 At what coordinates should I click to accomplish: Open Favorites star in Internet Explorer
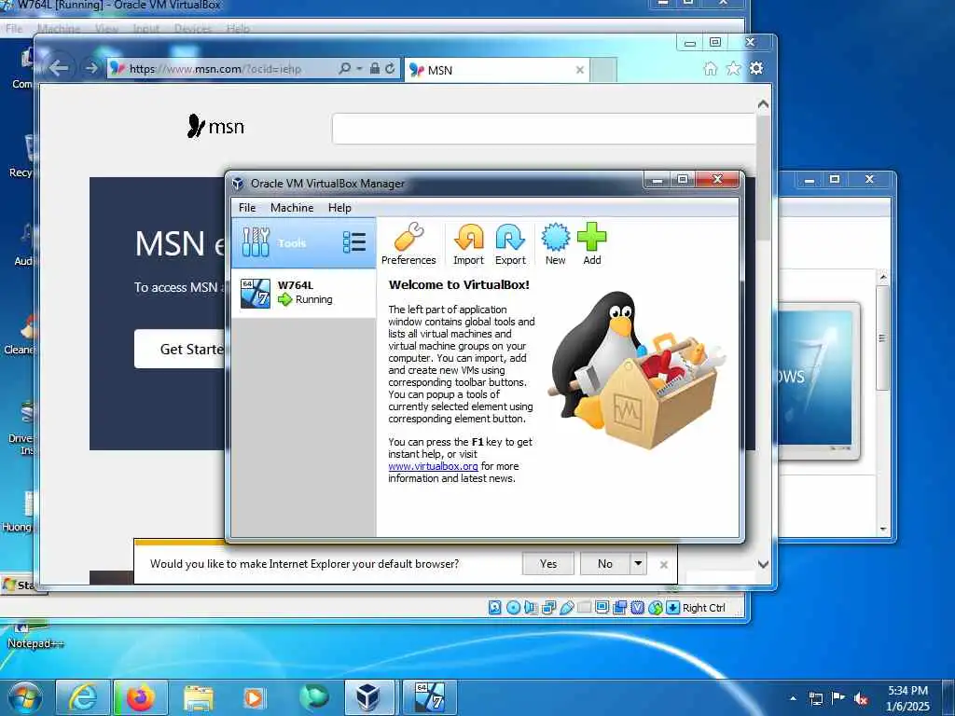(733, 68)
